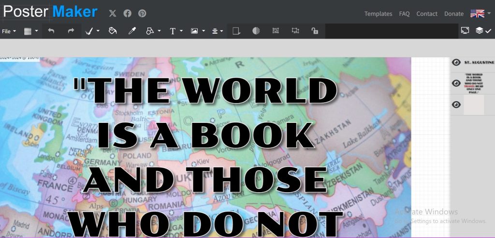The width and height of the screenshot is (495, 238).
Task: Select the blank layer thumbnail
Action: (474, 105)
